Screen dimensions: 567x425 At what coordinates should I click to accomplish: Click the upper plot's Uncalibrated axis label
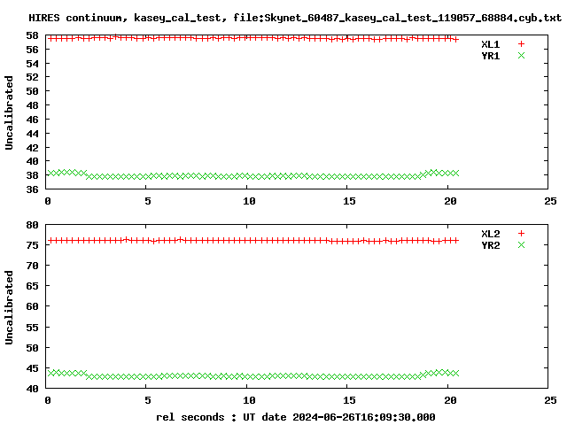pos(9,112)
